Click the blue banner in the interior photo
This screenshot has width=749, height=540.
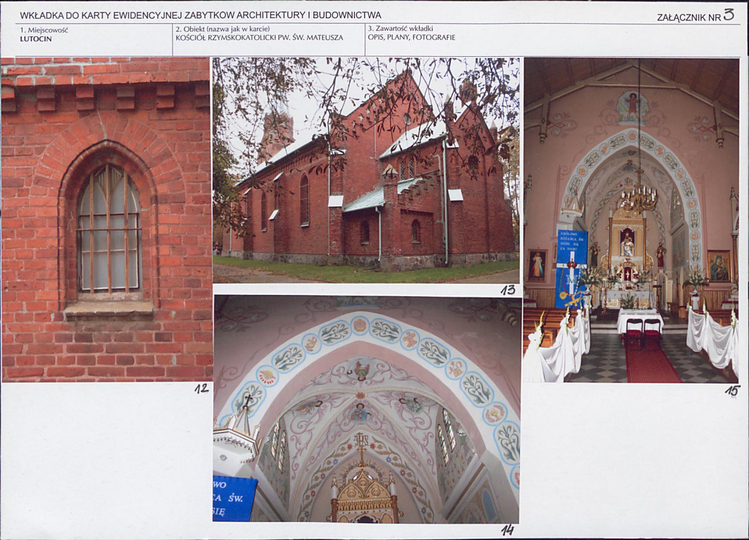[571, 269]
